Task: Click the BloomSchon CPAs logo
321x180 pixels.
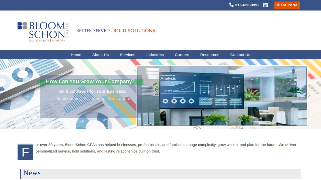Action: [x=43, y=32]
